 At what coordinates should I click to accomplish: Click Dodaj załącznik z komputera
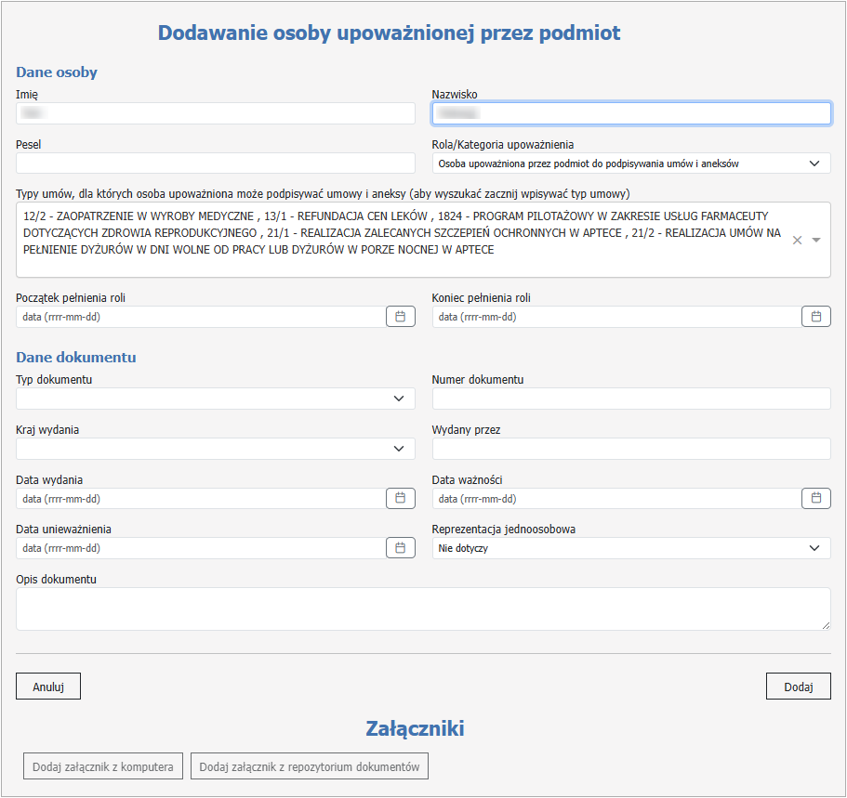tap(103, 767)
